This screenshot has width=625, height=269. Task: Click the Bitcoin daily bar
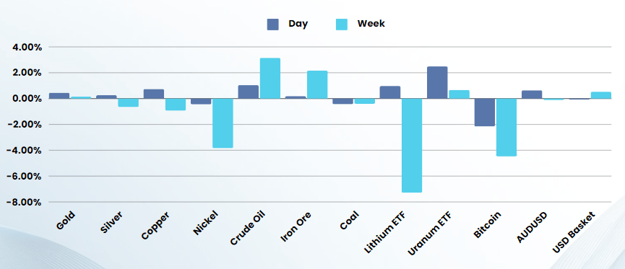[485, 113]
